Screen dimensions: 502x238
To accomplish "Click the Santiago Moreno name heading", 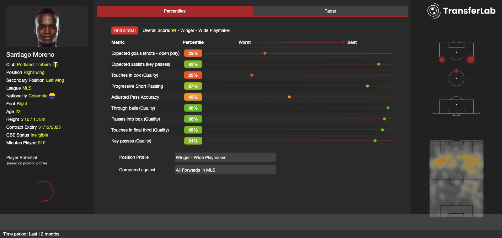I will tap(30, 54).
